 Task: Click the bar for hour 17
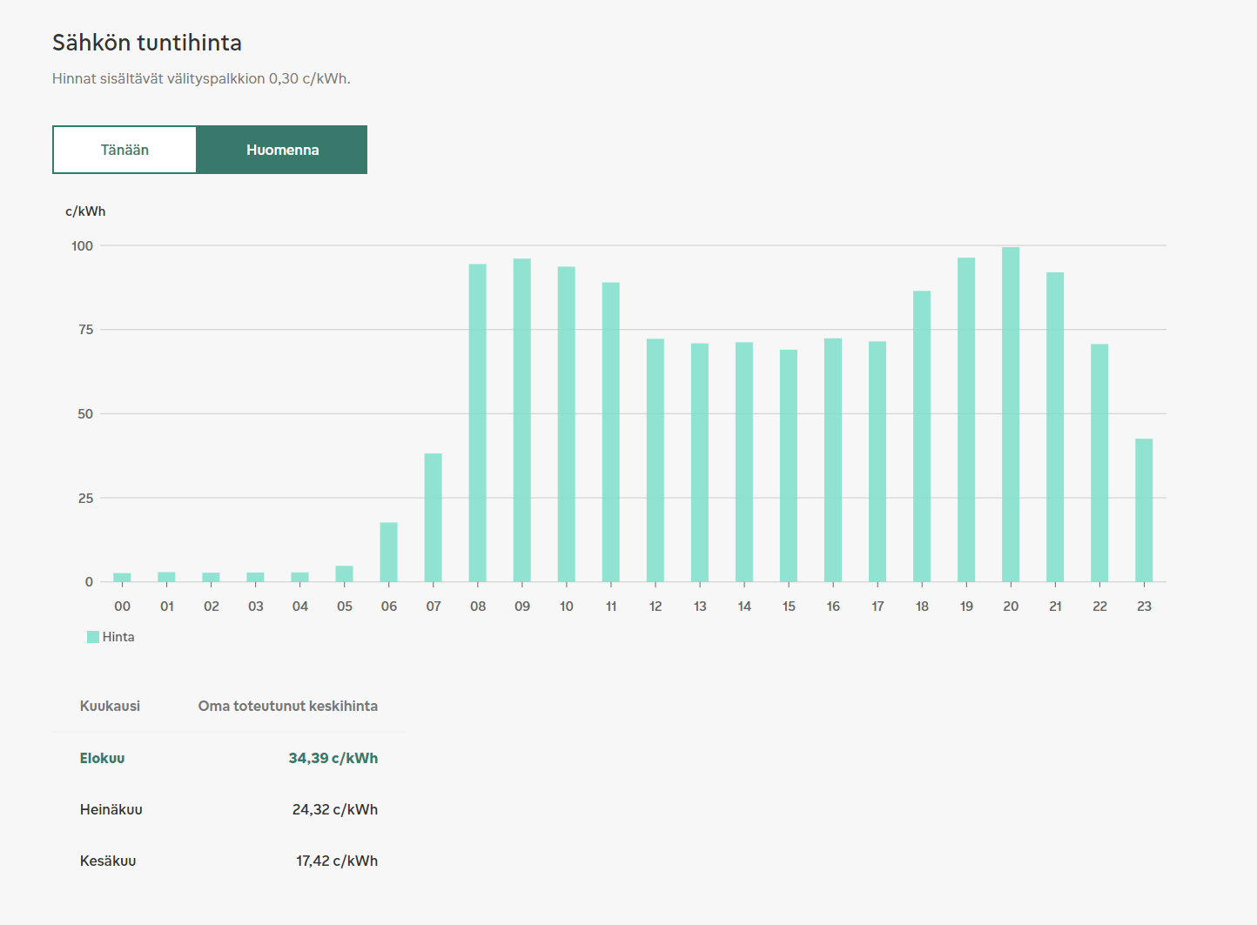pyautogui.click(x=877, y=462)
